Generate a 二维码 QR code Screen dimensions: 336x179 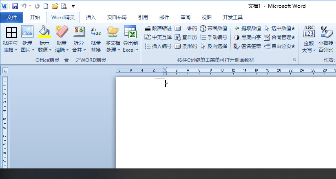[x=186, y=28]
